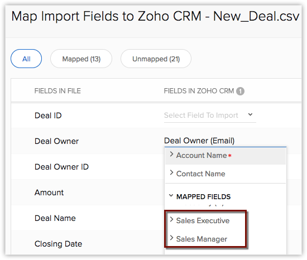Click the Deal Owner file field label
Image resolution: width=307 pixels, height=260 pixels.
tap(56, 141)
